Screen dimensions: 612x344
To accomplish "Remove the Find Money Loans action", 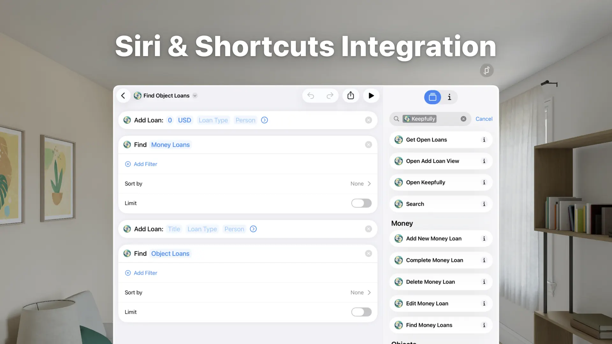I will 368,145.
